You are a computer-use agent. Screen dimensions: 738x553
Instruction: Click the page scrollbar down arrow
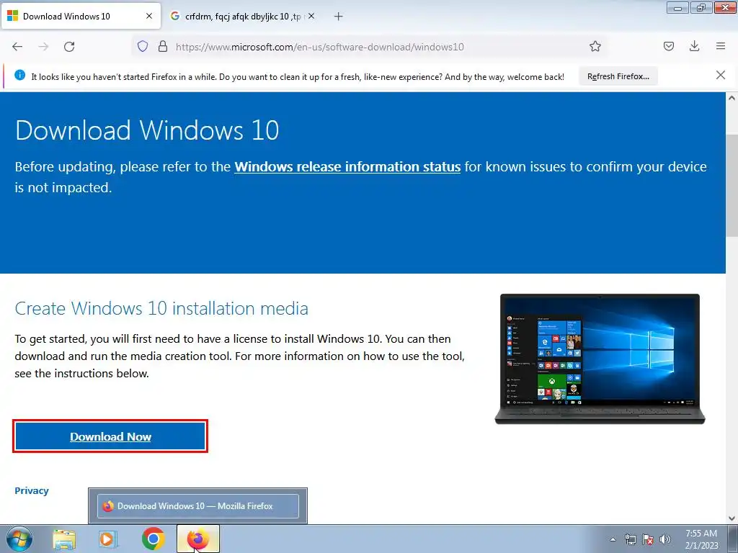[732, 518]
